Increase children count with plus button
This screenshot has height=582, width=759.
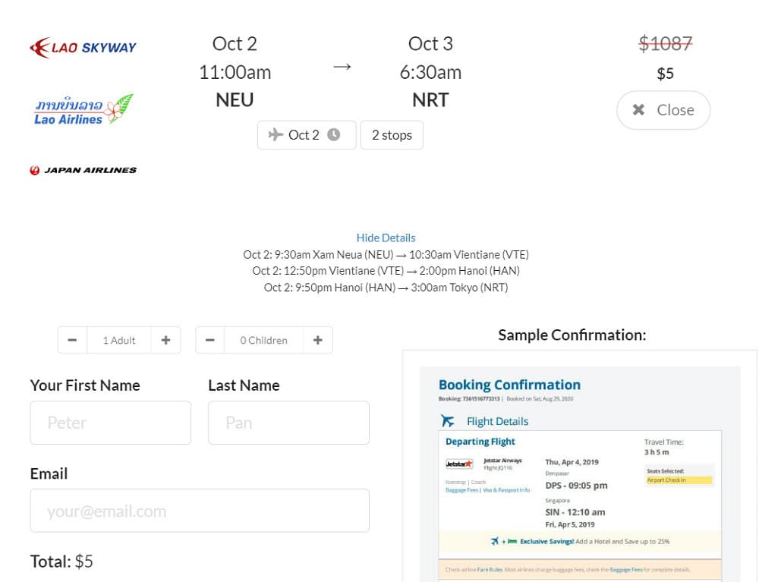pos(317,340)
